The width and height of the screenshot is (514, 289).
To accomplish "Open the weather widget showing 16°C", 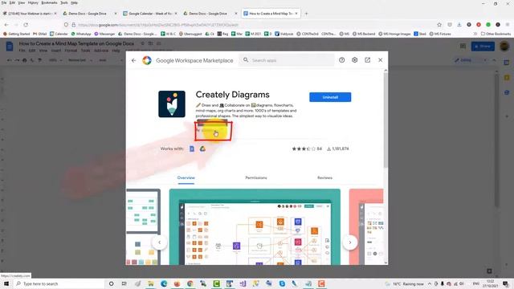I will pos(405,283).
